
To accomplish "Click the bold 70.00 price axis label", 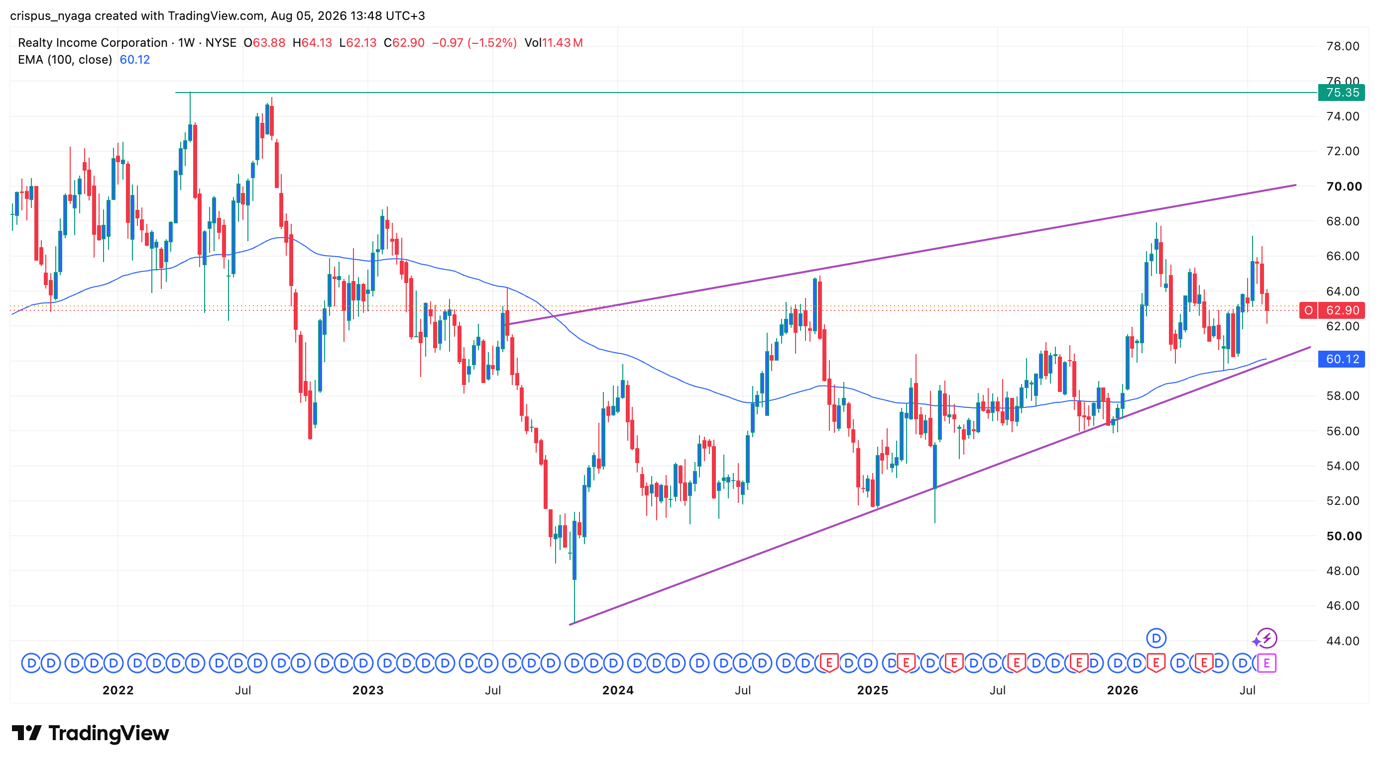I will point(1344,186).
